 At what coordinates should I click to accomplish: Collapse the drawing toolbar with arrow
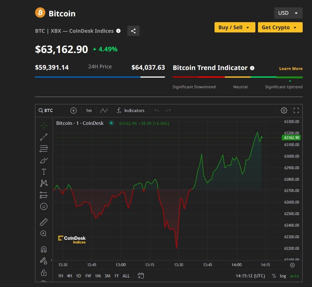pos(51,260)
